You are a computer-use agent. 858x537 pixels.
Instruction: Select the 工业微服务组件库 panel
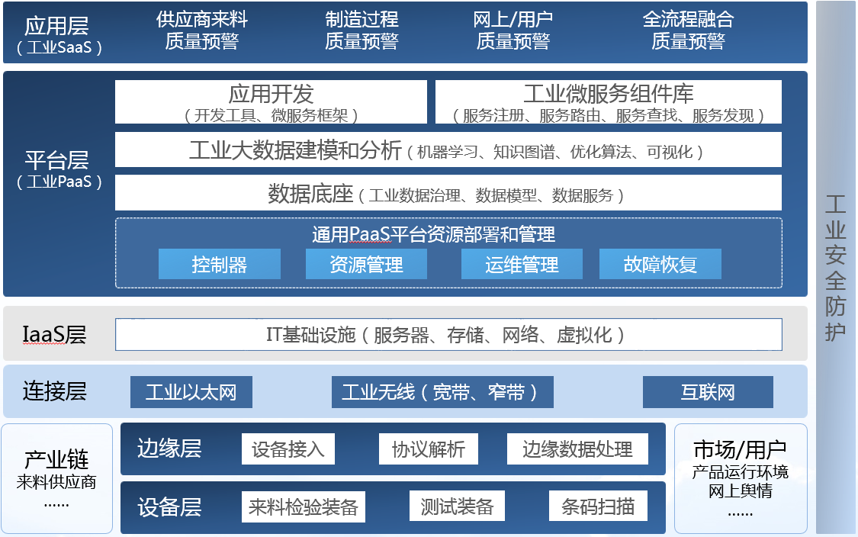click(x=608, y=102)
